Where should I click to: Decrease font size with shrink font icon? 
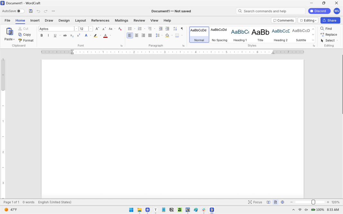click(x=104, y=29)
